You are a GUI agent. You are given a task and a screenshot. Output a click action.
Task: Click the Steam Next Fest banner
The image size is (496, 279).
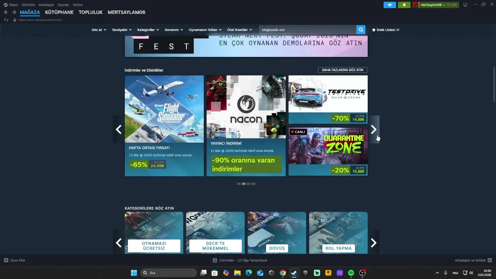click(246, 46)
